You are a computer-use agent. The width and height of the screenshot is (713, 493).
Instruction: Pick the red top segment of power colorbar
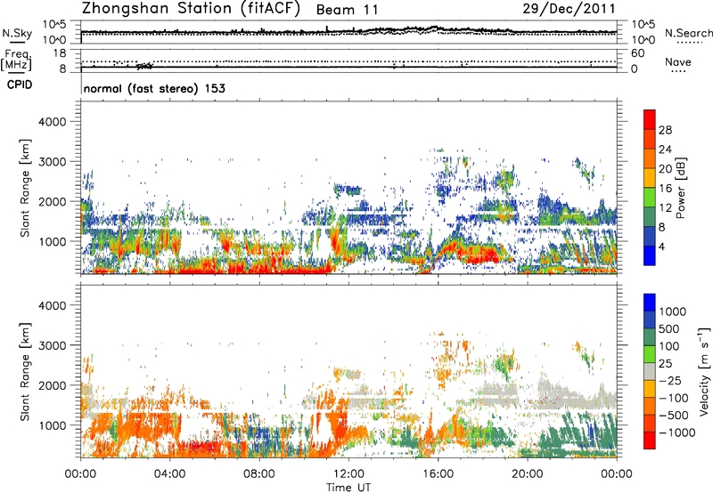click(650, 119)
